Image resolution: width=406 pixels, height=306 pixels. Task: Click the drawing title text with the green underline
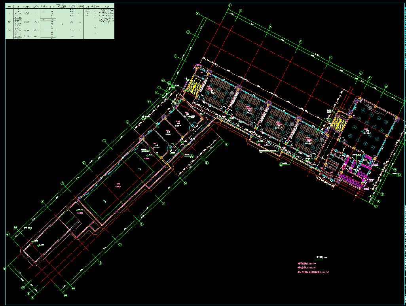point(319,257)
